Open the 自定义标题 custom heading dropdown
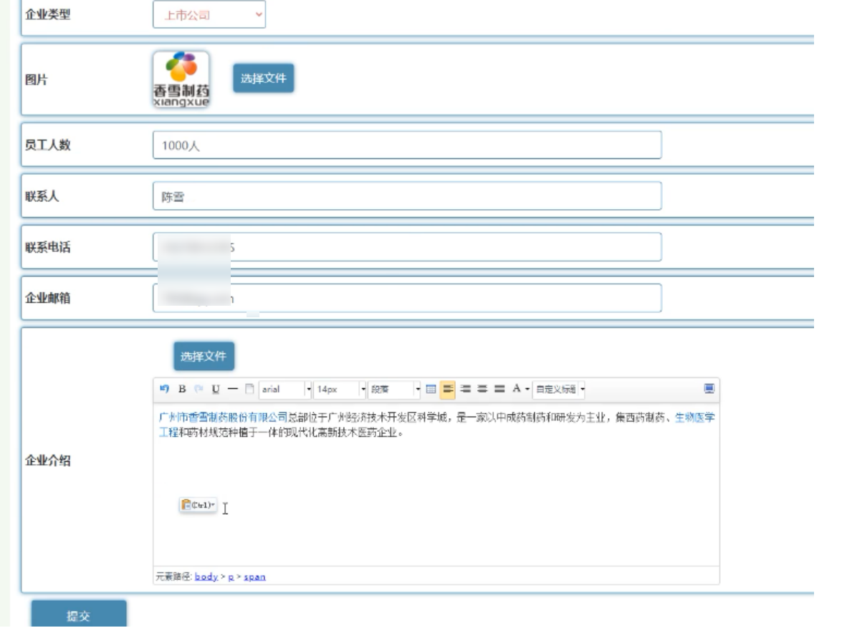847x628 pixels. tap(559, 389)
